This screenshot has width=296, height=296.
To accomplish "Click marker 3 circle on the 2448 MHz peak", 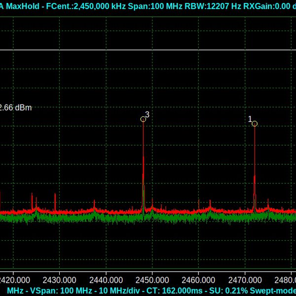I will (143, 119).
